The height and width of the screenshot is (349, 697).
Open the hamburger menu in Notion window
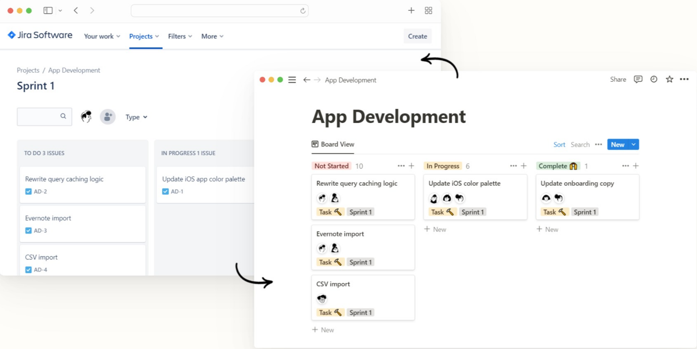coord(292,80)
